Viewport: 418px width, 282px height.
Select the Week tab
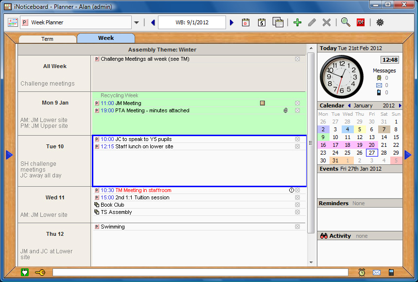point(106,38)
